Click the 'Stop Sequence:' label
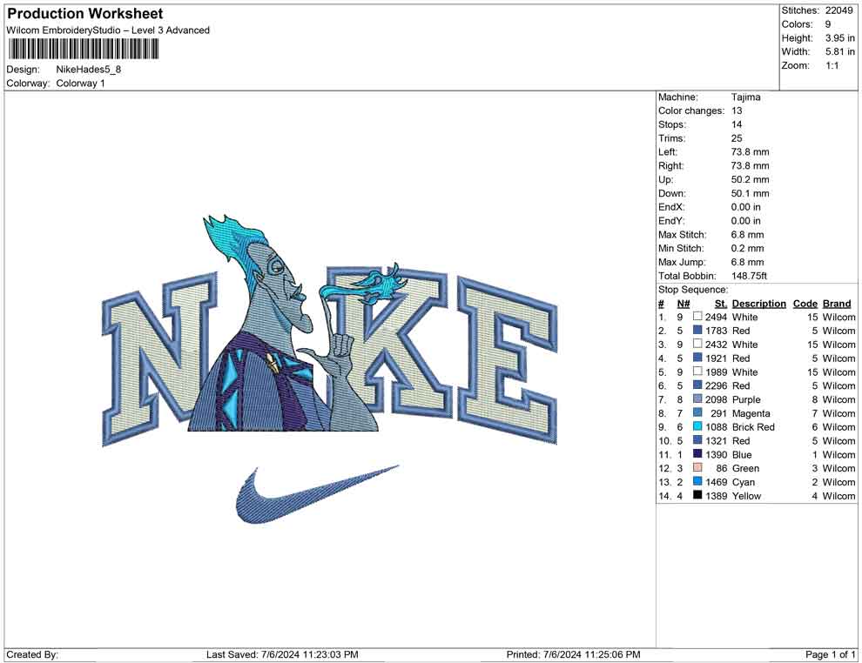Image resolution: width=862 pixels, height=663 pixels. point(693,290)
